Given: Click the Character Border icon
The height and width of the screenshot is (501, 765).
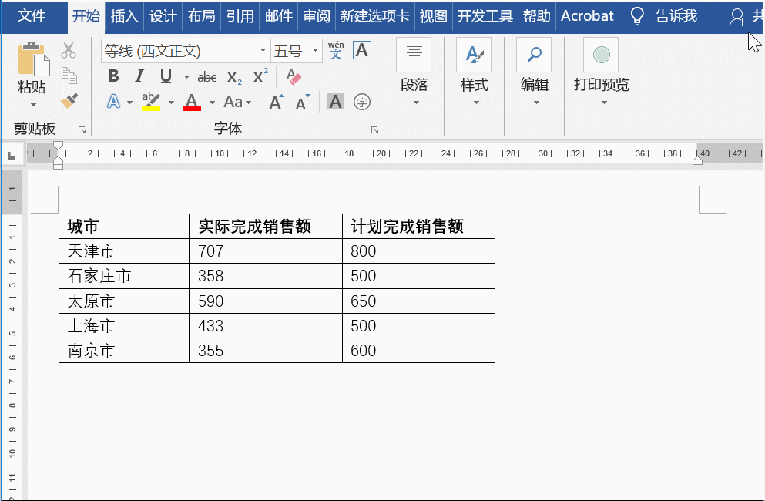Looking at the screenshot, I should (361, 50).
